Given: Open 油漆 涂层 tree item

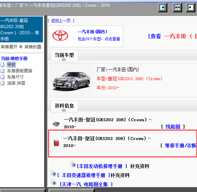Looking at the screenshot, I should coord(16,83).
